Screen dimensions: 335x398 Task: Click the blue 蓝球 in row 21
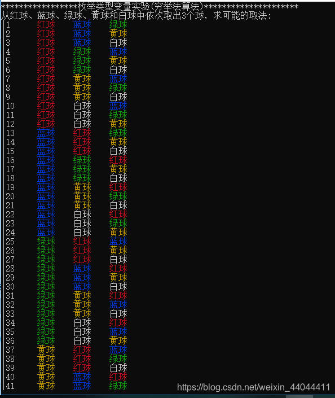pos(46,205)
